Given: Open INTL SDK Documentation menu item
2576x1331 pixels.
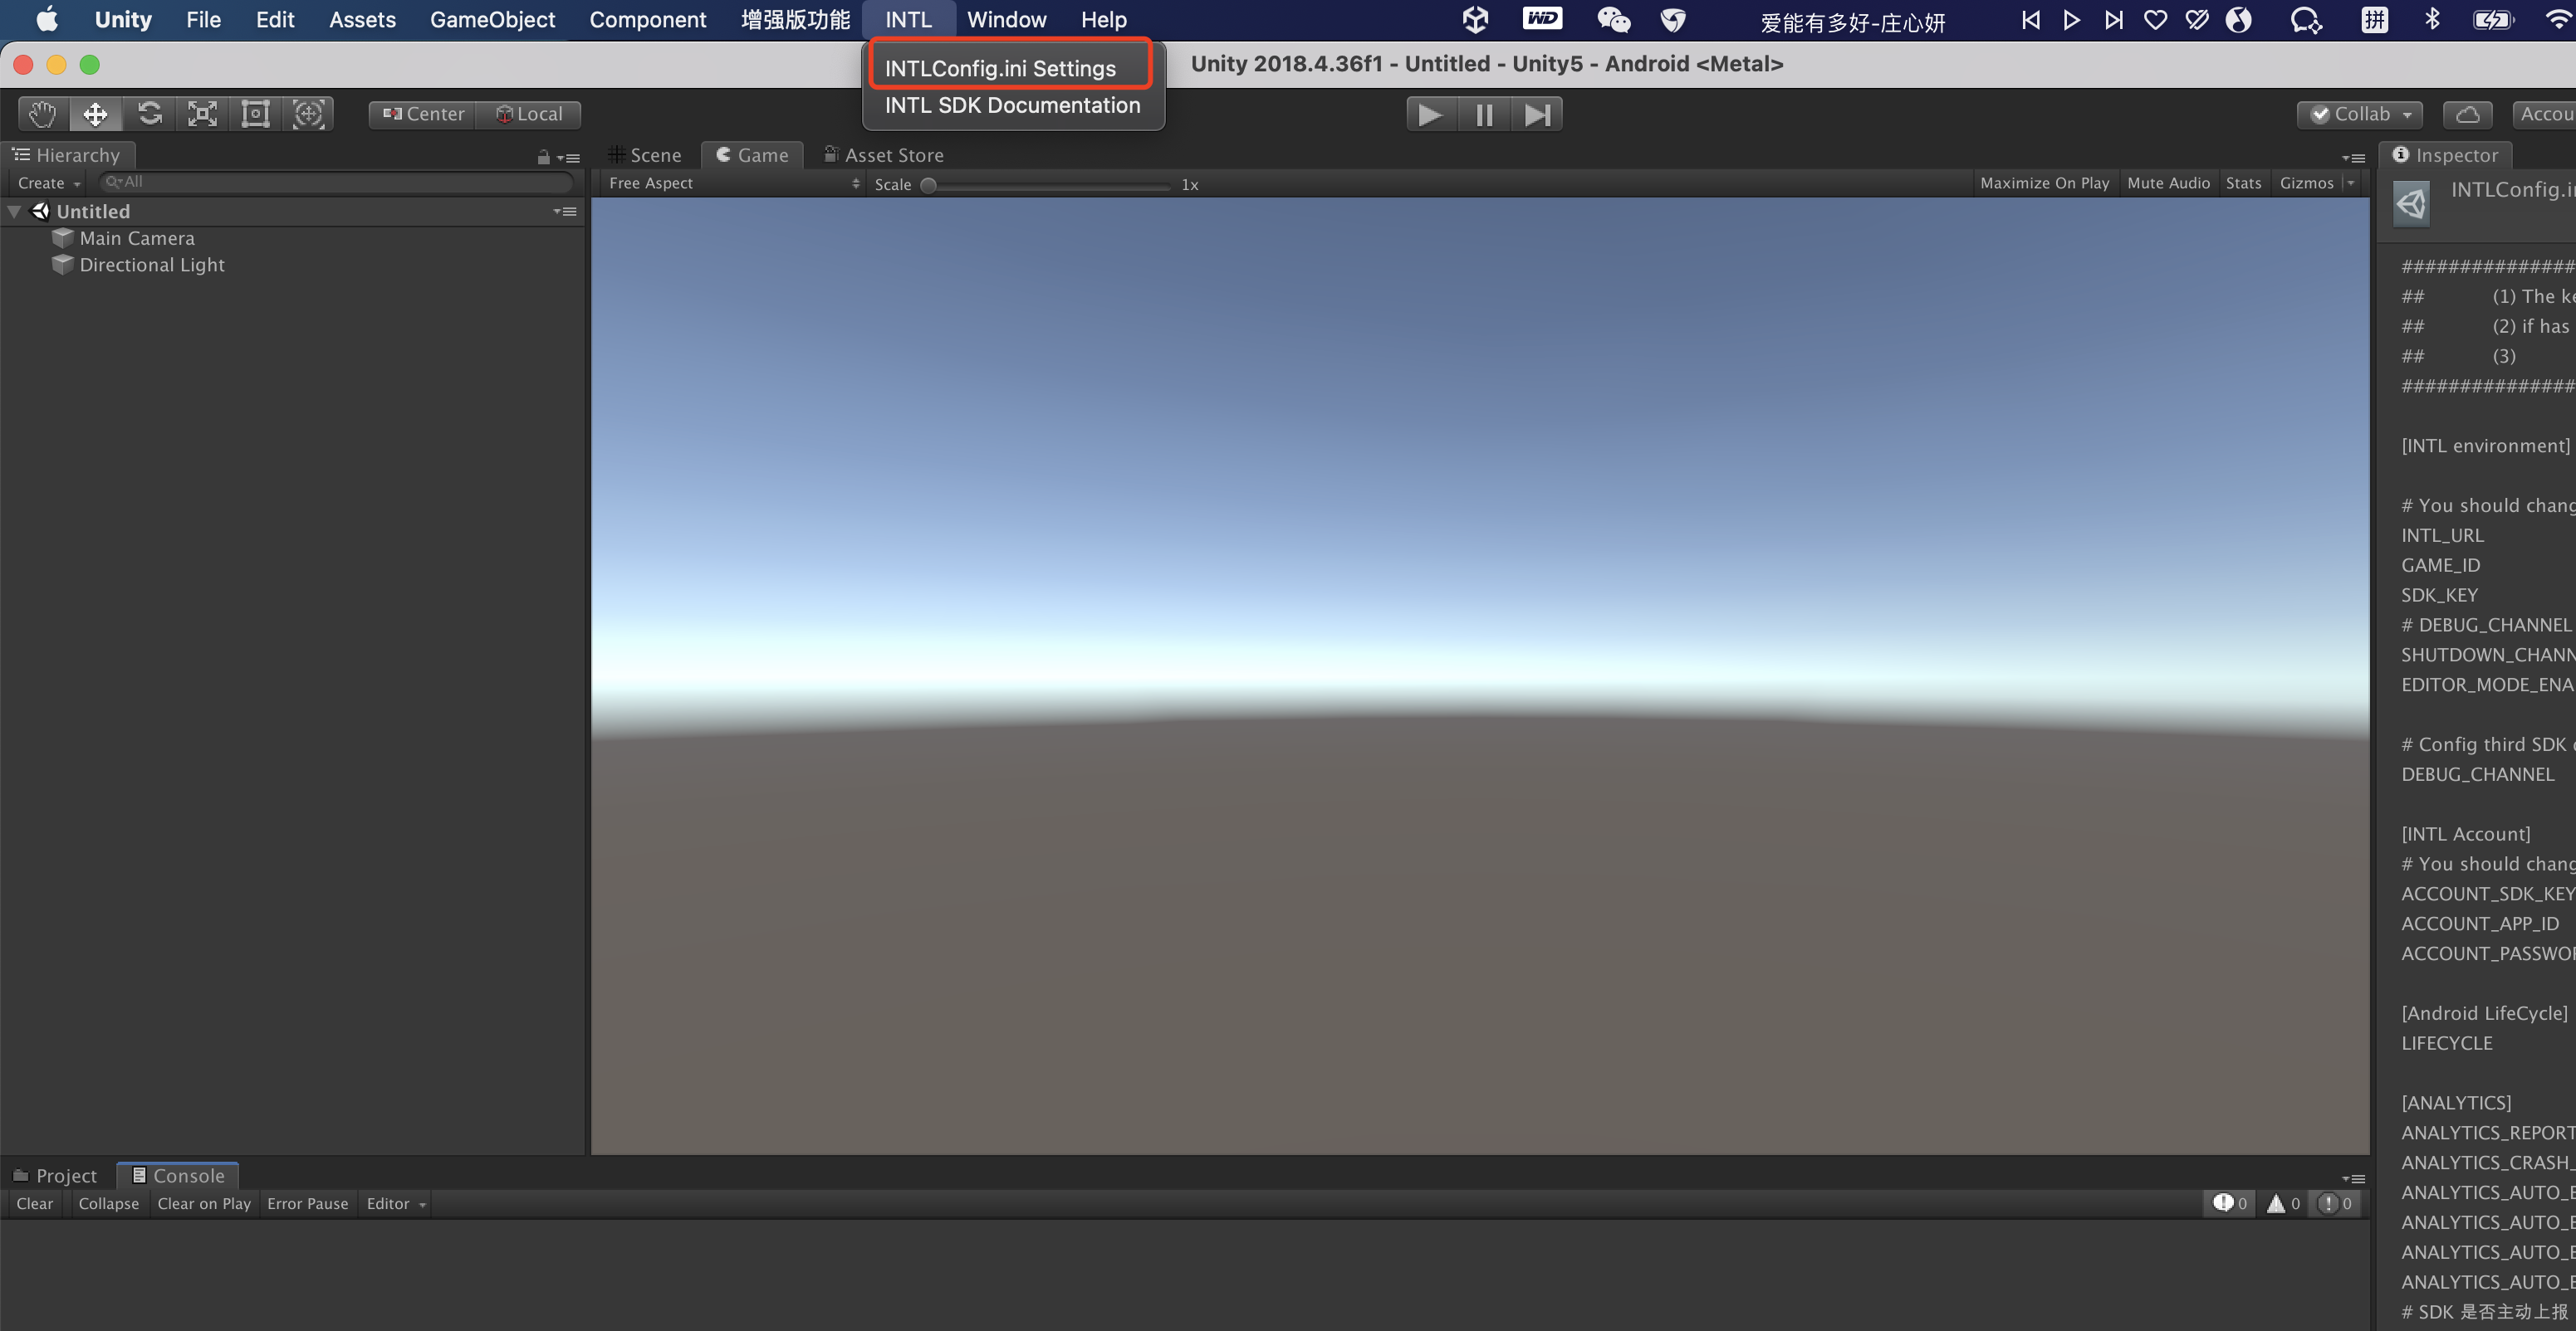Looking at the screenshot, I should click(x=1012, y=104).
